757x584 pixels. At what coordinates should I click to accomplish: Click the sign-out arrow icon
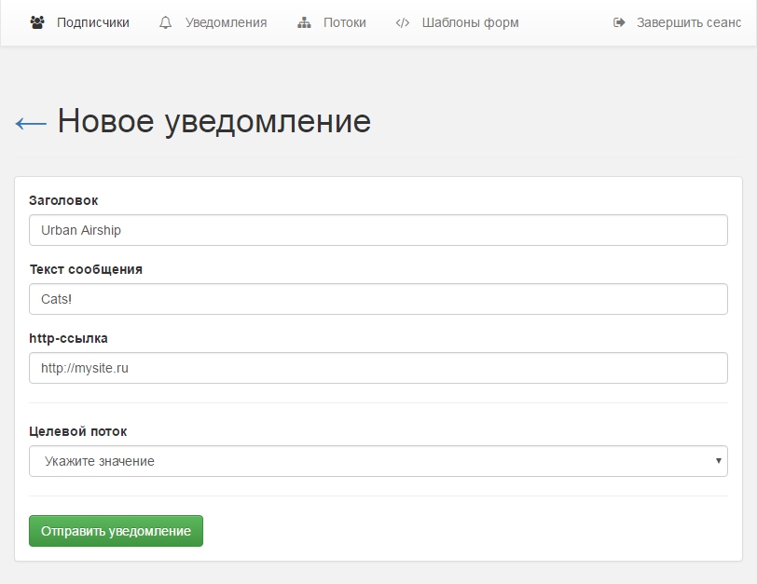click(x=619, y=22)
